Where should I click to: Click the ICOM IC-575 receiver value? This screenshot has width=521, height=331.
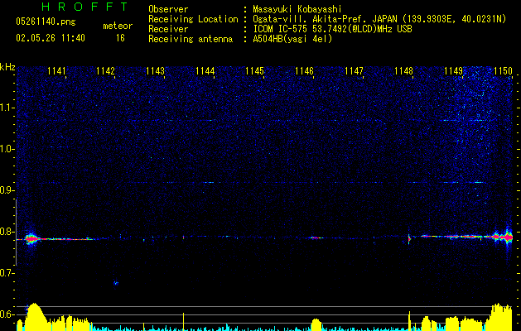[x=332, y=29]
